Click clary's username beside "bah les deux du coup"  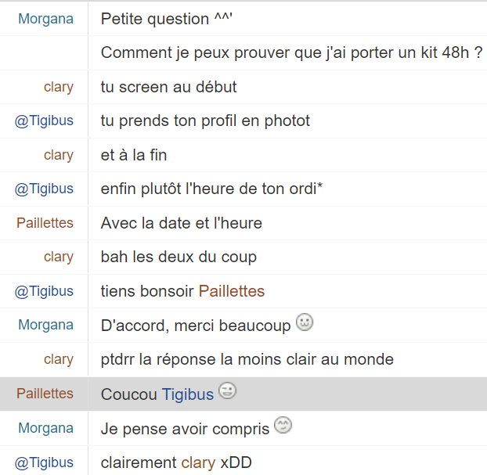click(59, 257)
